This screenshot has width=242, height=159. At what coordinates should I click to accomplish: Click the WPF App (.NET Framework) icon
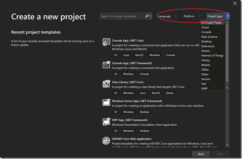[106, 122]
